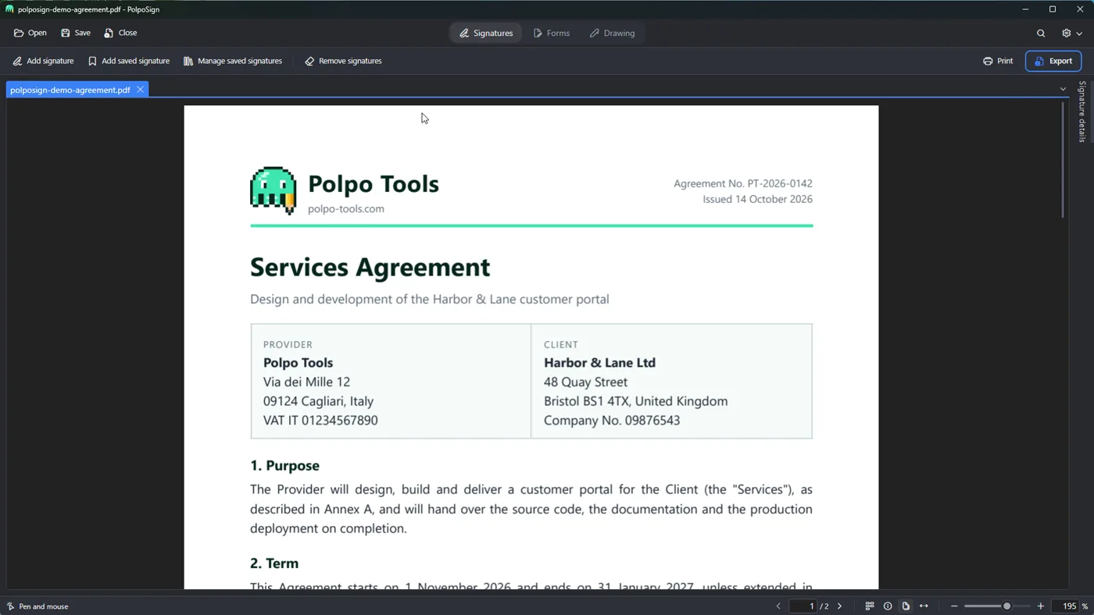Click the Polpo Tools octopus logo
The image size is (1094, 615).
tap(273, 190)
